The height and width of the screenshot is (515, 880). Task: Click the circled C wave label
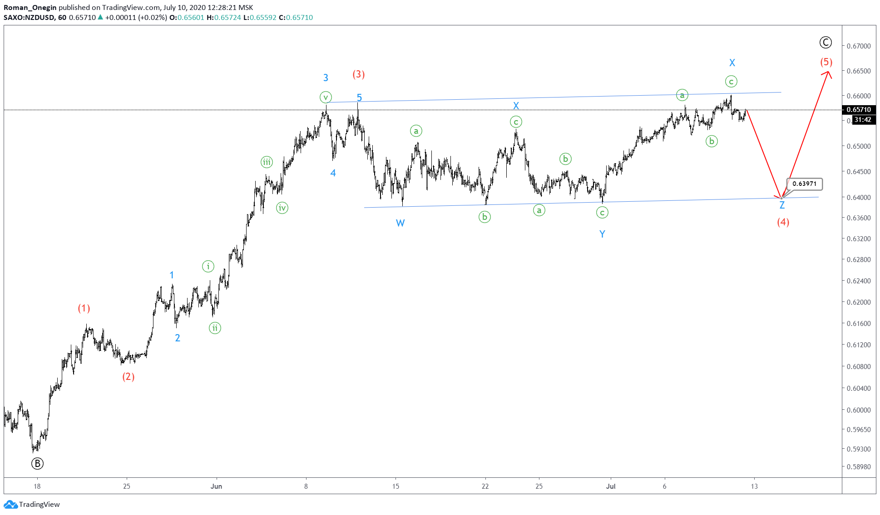(825, 43)
